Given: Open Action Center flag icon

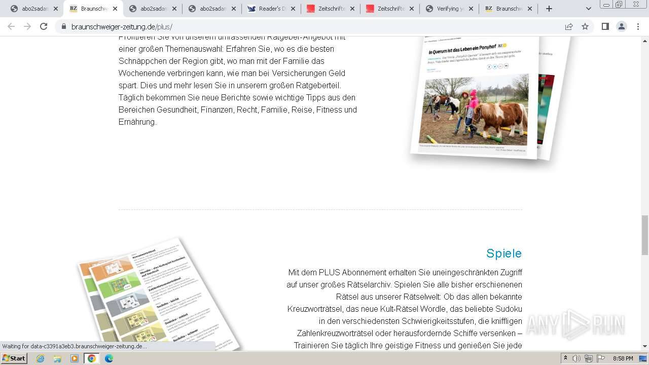Looking at the screenshot, I should [601, 358].
